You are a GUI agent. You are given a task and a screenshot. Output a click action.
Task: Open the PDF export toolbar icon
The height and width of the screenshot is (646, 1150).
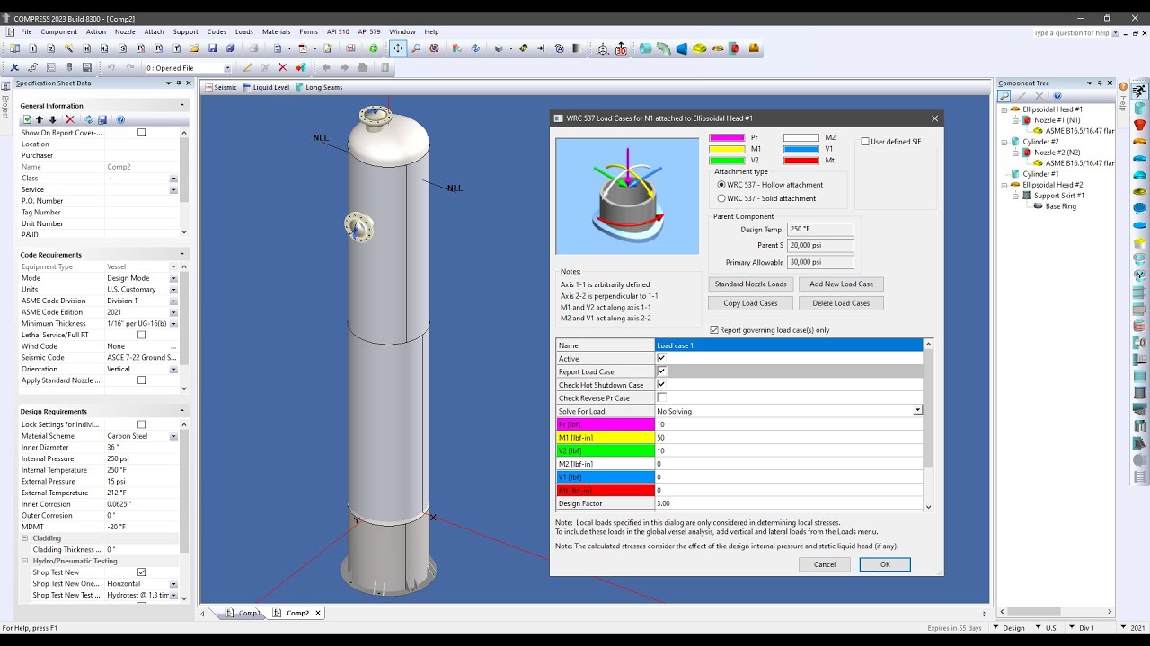point(305,49)
